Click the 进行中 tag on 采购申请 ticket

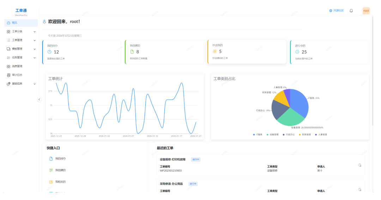click(193, 184)
